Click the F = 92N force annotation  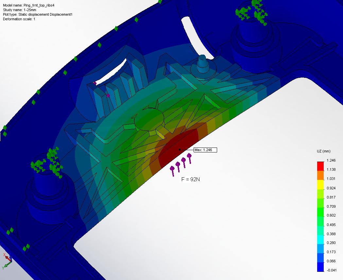191,179
